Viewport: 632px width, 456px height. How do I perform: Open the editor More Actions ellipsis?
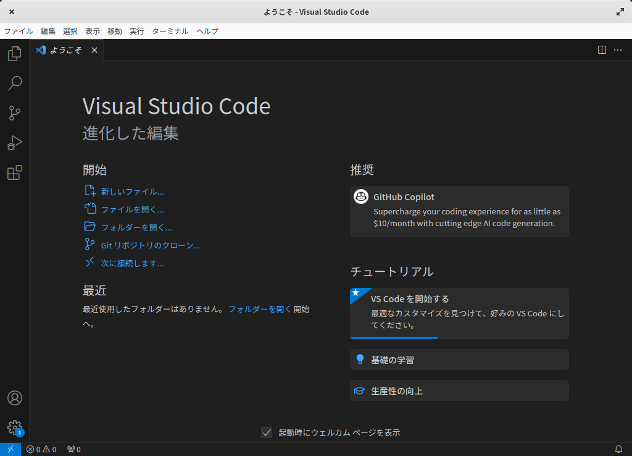[x=617, y=49]
